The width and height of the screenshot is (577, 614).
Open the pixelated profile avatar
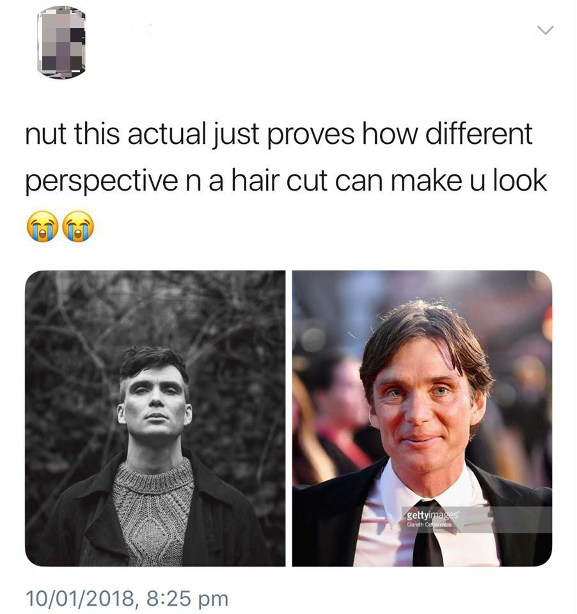[x=61, y=42]
